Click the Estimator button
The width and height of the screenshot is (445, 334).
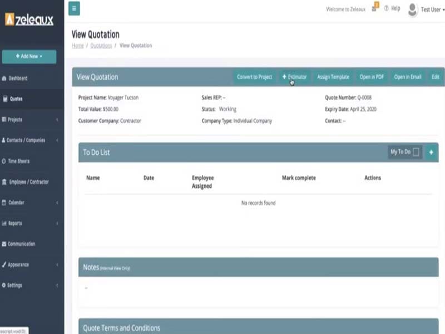coord(295,77)
